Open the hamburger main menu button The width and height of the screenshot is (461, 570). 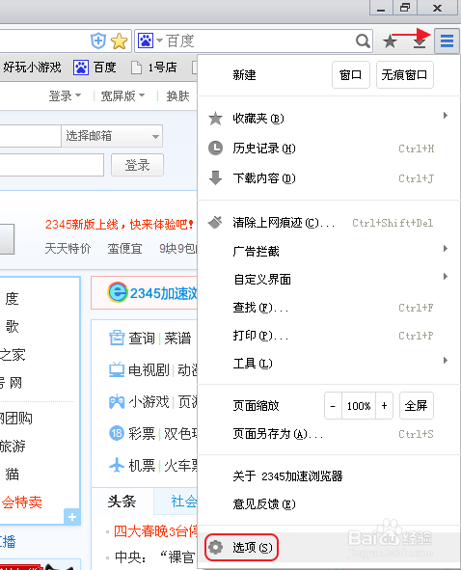pos(447,41)
